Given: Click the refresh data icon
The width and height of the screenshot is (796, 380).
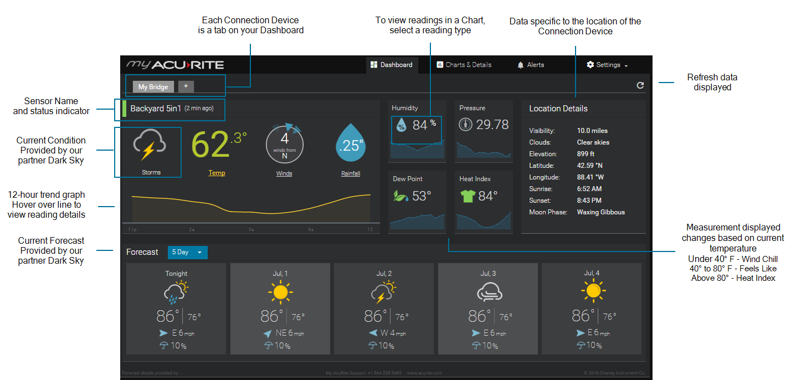Looking at the screenshot, I should tap(640, 85).
